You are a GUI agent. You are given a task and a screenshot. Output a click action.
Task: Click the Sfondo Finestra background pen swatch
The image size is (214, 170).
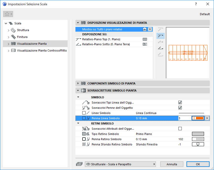pos(198,144)
